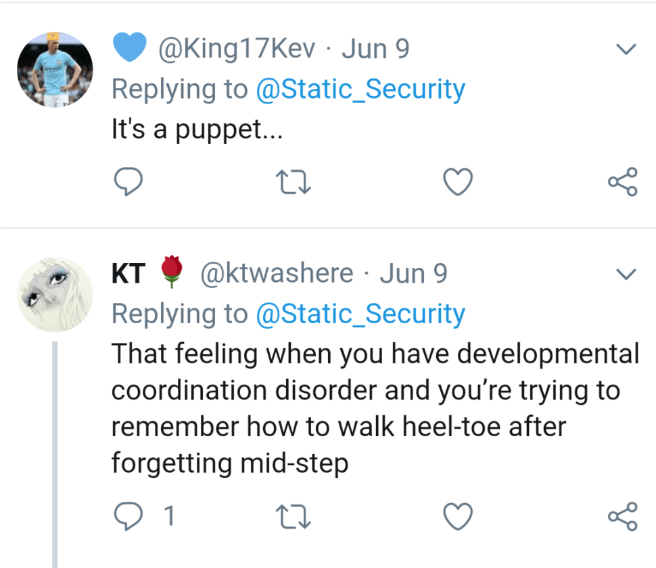The width and height of the screenshot is (656, 568).
Task: Share King17Kev's puppet tweet
Action: point(622,182)
